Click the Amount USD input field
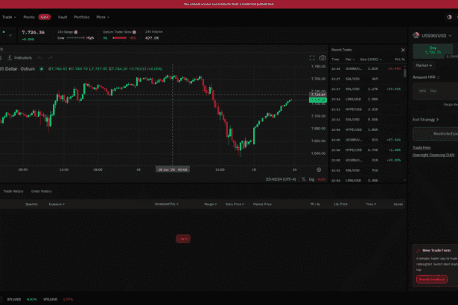Viewport: 458px width, 305px height. point(435,91)
